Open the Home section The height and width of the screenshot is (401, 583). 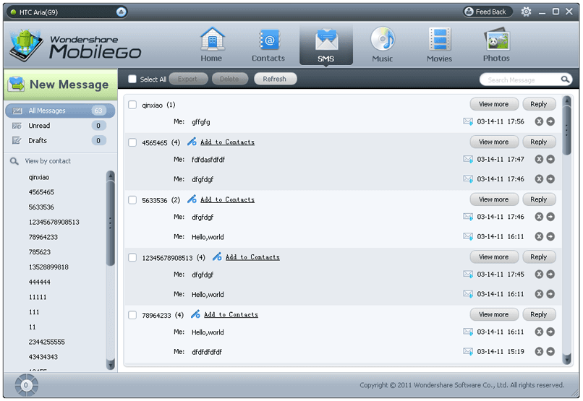coord(211,45)
